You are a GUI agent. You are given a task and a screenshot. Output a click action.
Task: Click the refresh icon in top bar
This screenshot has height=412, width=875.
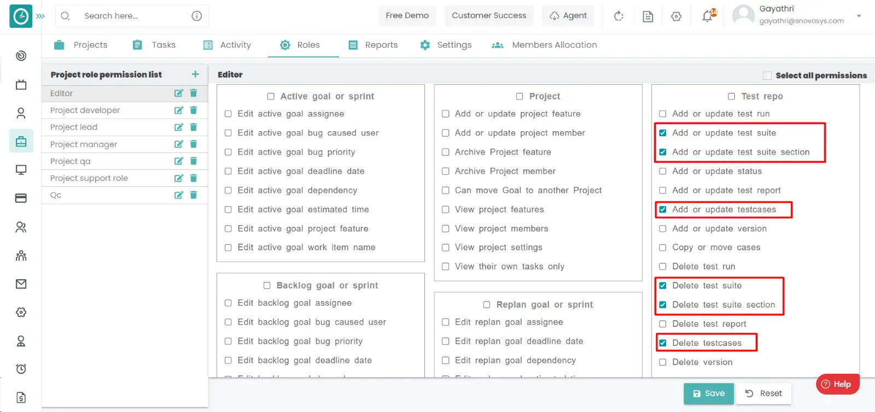pyautogui.click(x=619, y=16)
